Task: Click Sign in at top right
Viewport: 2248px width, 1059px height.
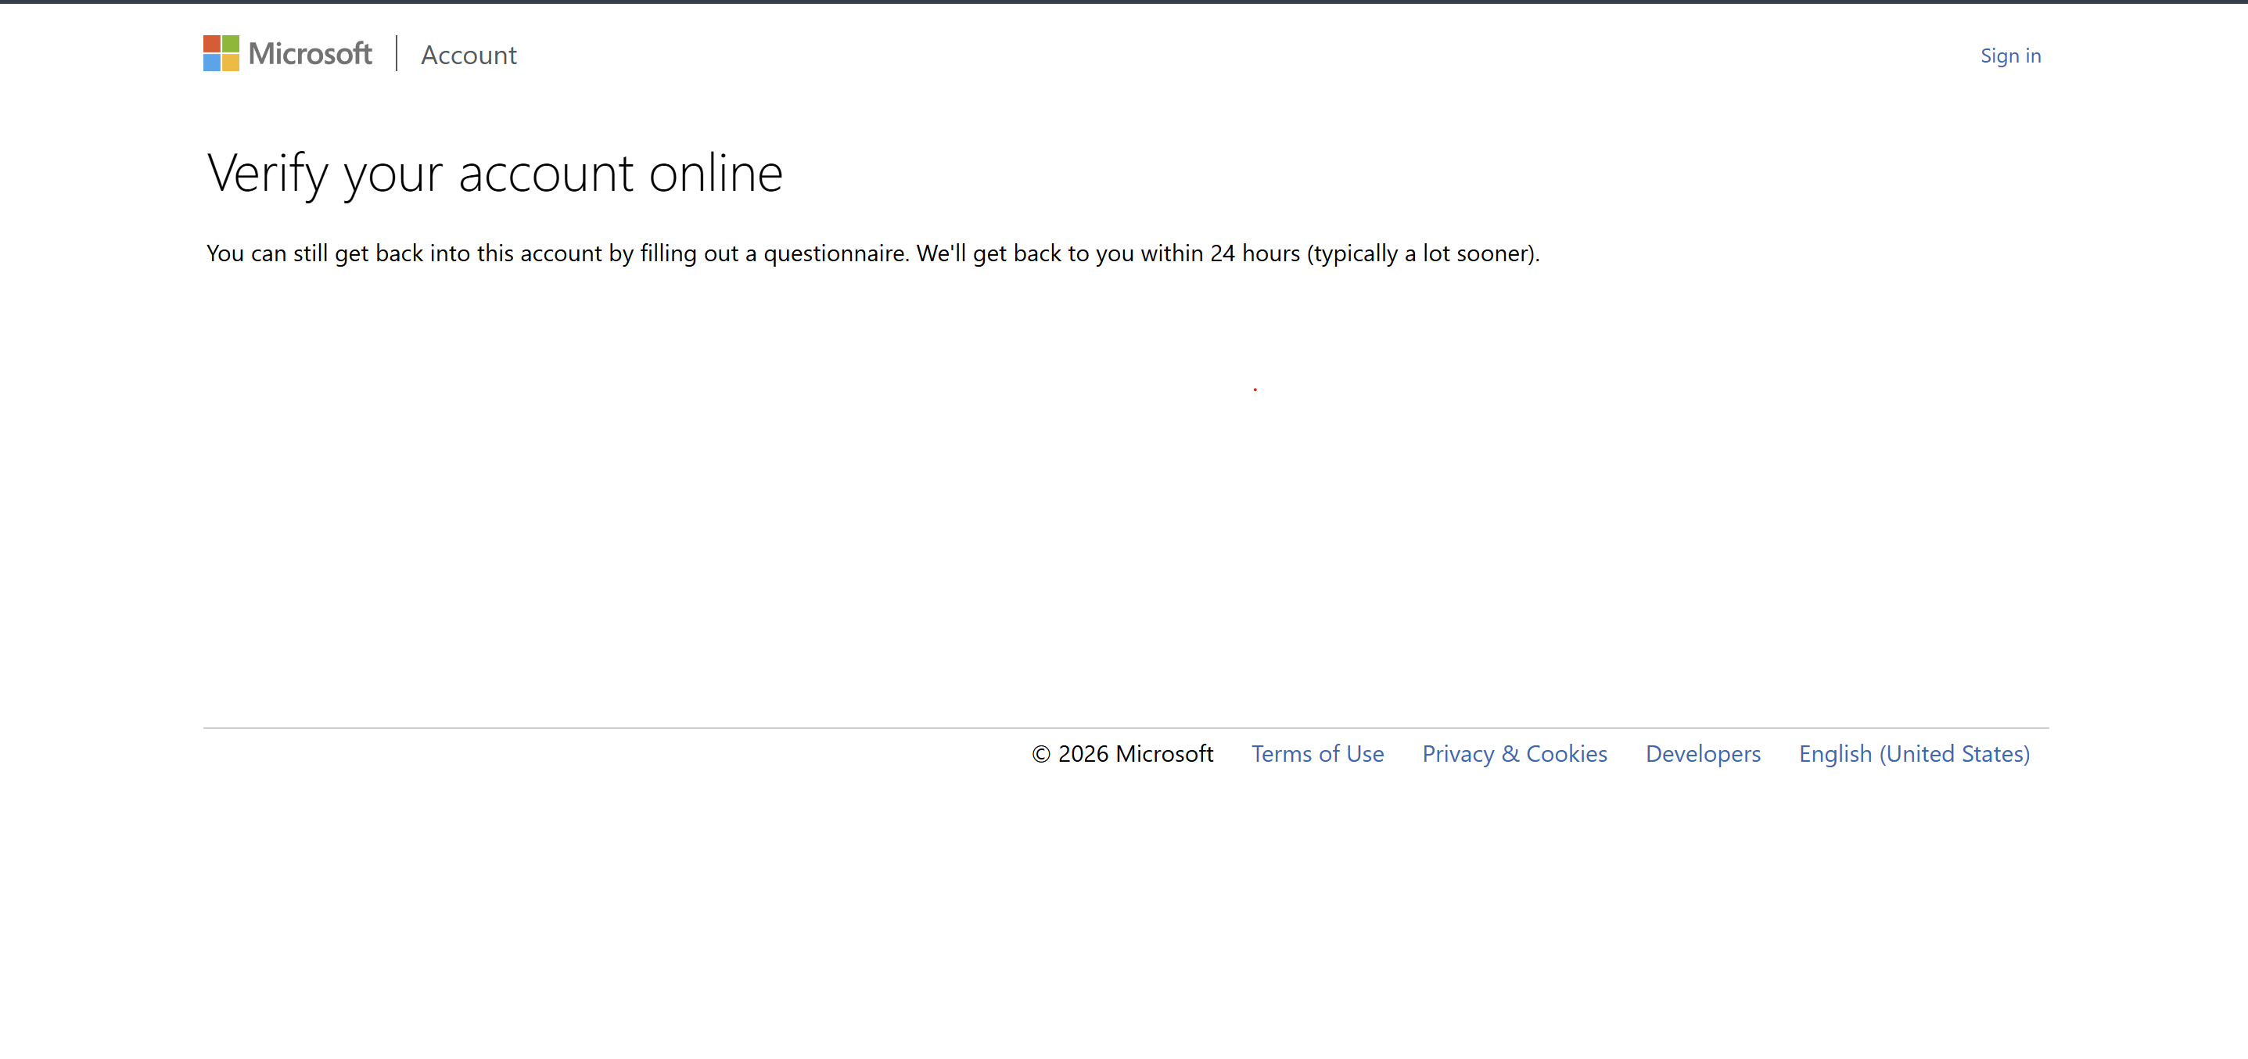Action: coord(2009,56)
